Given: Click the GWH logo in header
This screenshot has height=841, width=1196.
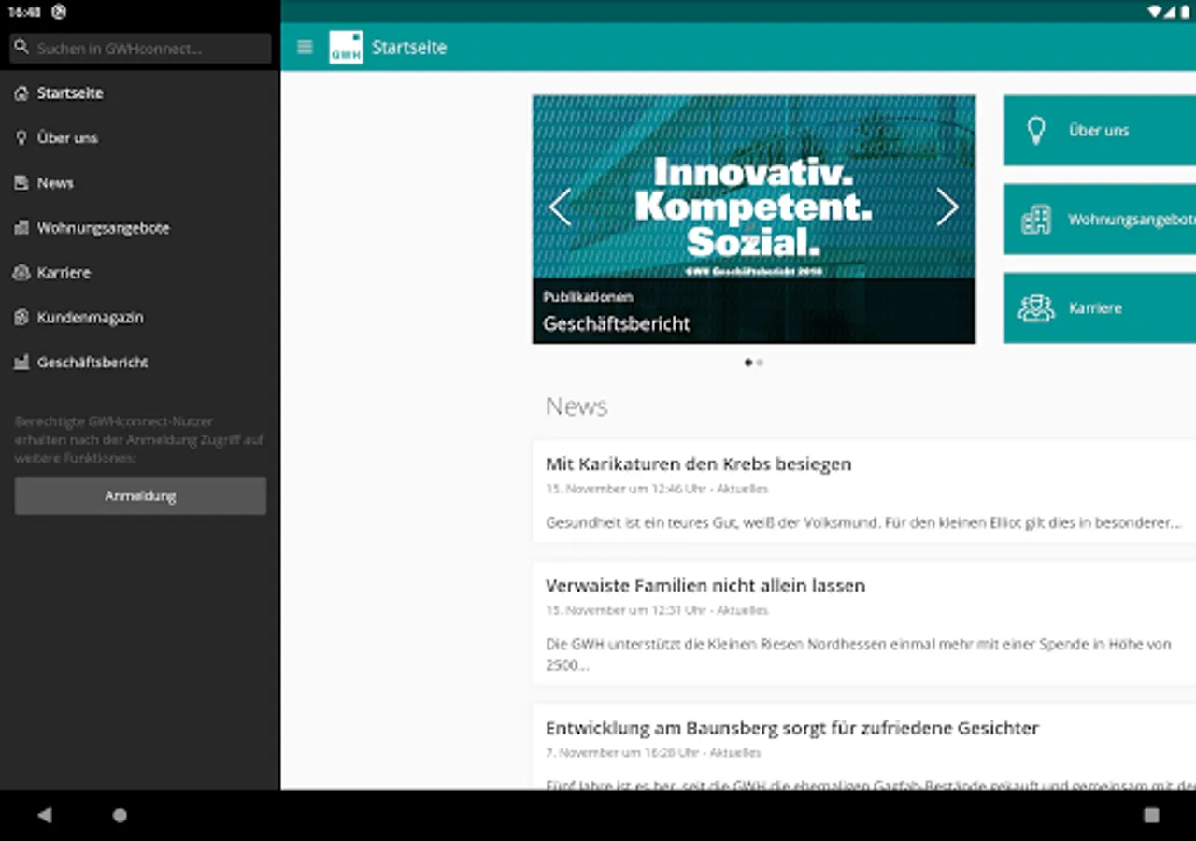Looking at the screenshot, I should coord(346,47).
